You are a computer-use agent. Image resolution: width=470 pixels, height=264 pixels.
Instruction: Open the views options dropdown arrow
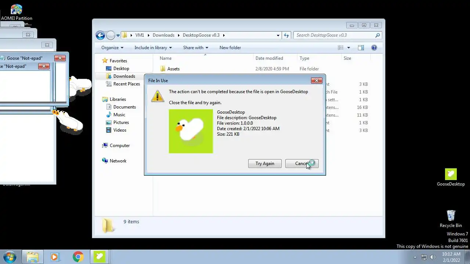click(x=348, y=48)
